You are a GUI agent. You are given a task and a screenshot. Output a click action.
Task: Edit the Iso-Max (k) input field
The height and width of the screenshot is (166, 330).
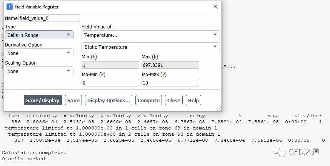pyautogui.click(x=170, y=83)
